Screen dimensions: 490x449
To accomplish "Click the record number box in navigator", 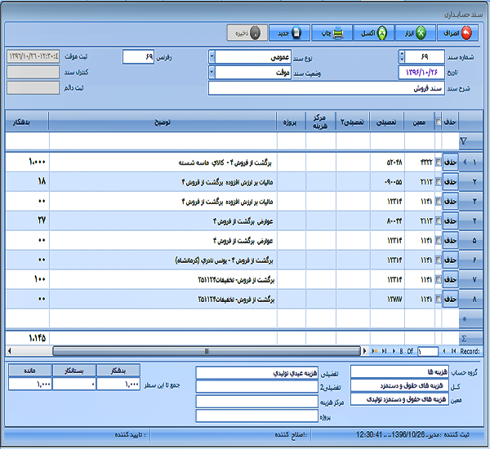I will 428,352.
